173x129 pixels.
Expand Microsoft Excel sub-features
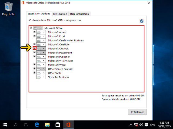pyautogui.click(x=34, y=36)
